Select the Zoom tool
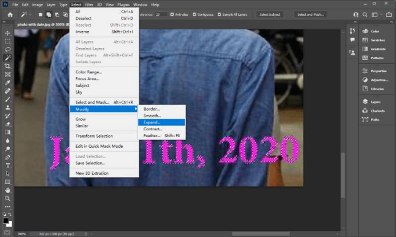This screenshot has height=237, width=396. (x=7, y=198)
